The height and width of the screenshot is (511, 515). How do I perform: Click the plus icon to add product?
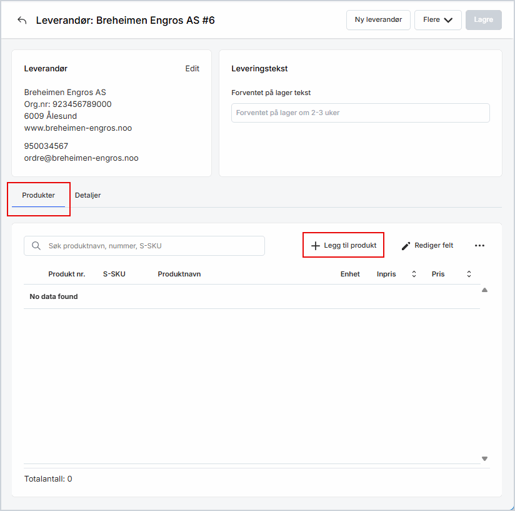pos(316,246)
